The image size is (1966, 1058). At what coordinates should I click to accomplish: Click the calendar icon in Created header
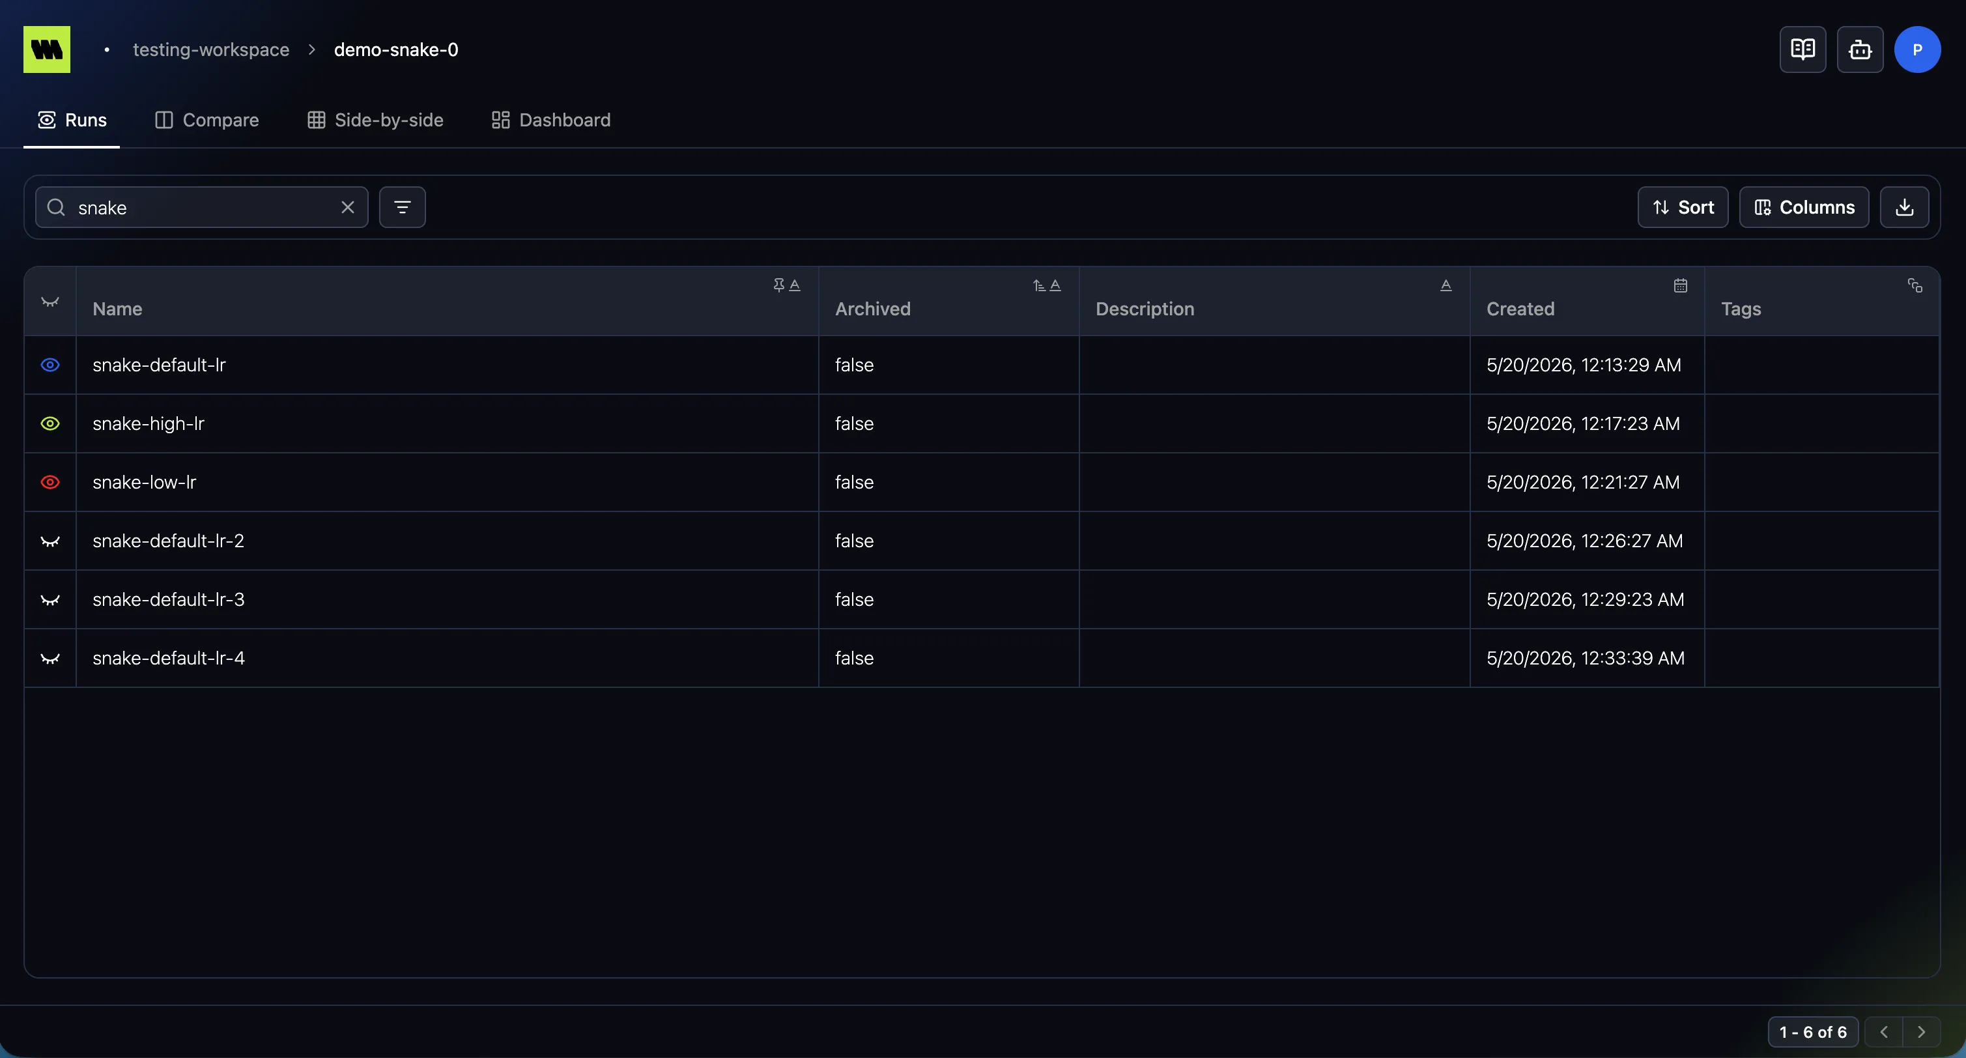pyautogui.click(x=1681, y=285)
